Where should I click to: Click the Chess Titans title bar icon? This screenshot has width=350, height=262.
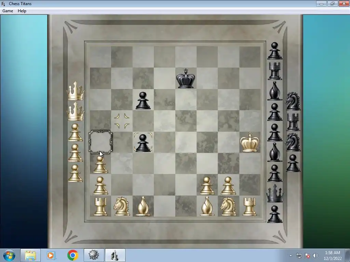pos(3,3)
